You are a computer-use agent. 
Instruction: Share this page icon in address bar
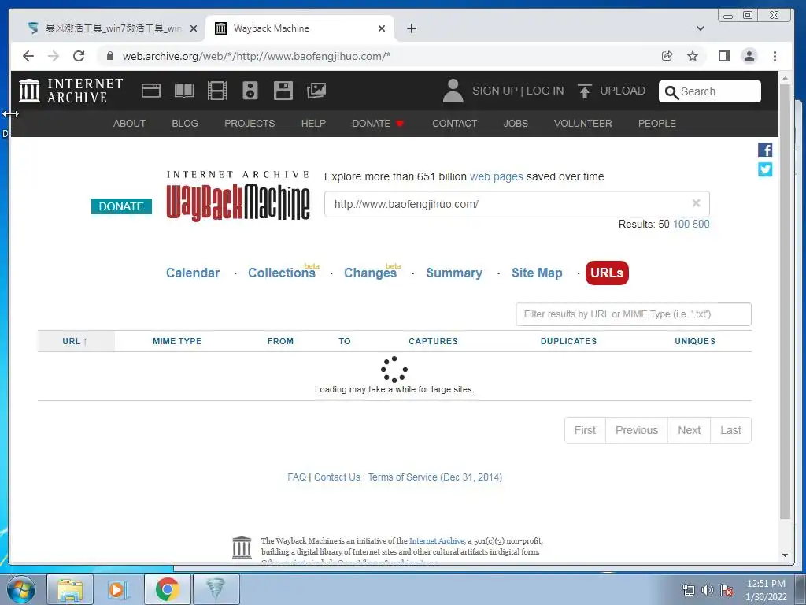pos(667,56)
